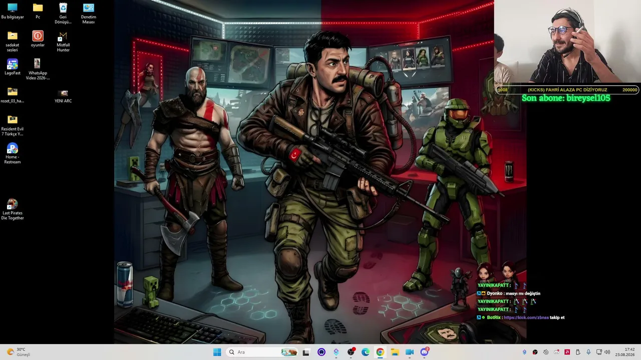Select the Geri Dönüşüm recycle bin icon
The width and height of the screenshot is (641, 360).
tap(63, 13)
